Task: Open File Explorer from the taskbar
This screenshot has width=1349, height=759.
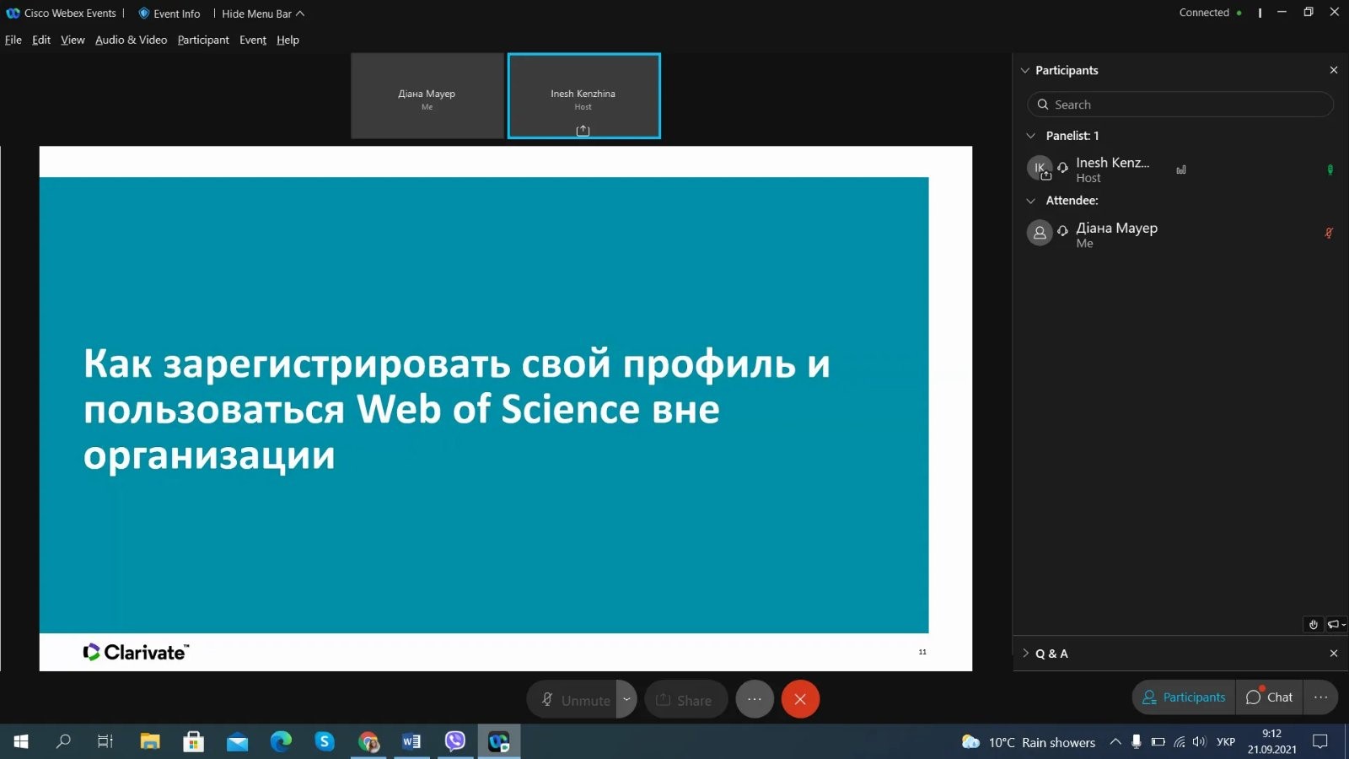Action: click(x=150, y=741)
